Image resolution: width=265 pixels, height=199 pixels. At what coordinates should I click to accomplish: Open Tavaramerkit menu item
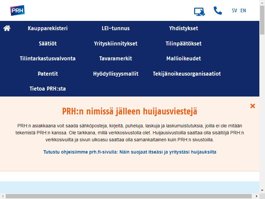pos(116,59)
